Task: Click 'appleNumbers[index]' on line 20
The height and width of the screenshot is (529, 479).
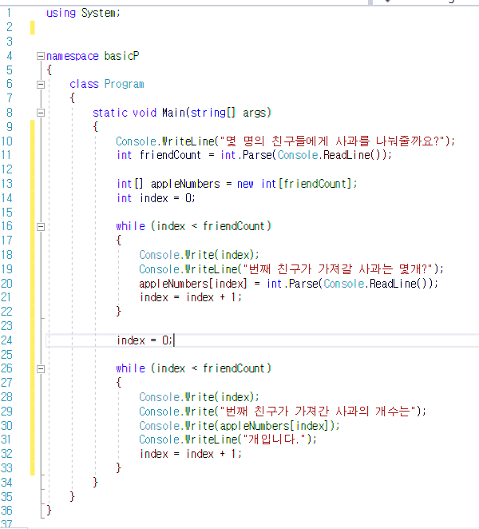Action: (193, 284)
